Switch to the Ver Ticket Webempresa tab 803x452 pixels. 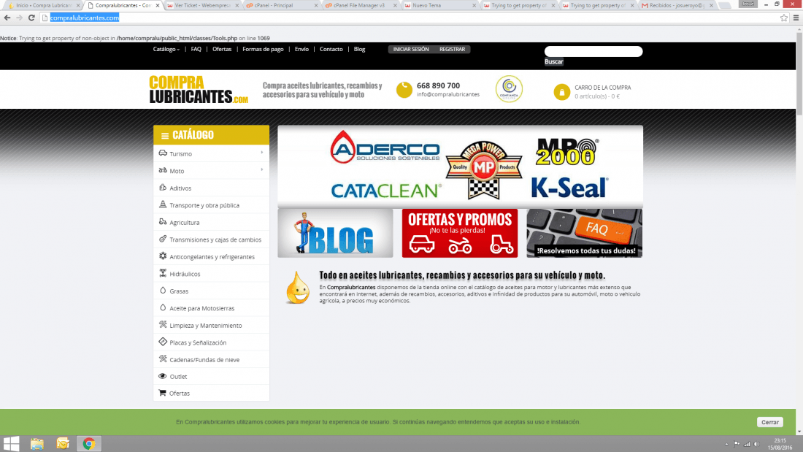(x=201, y=6)
